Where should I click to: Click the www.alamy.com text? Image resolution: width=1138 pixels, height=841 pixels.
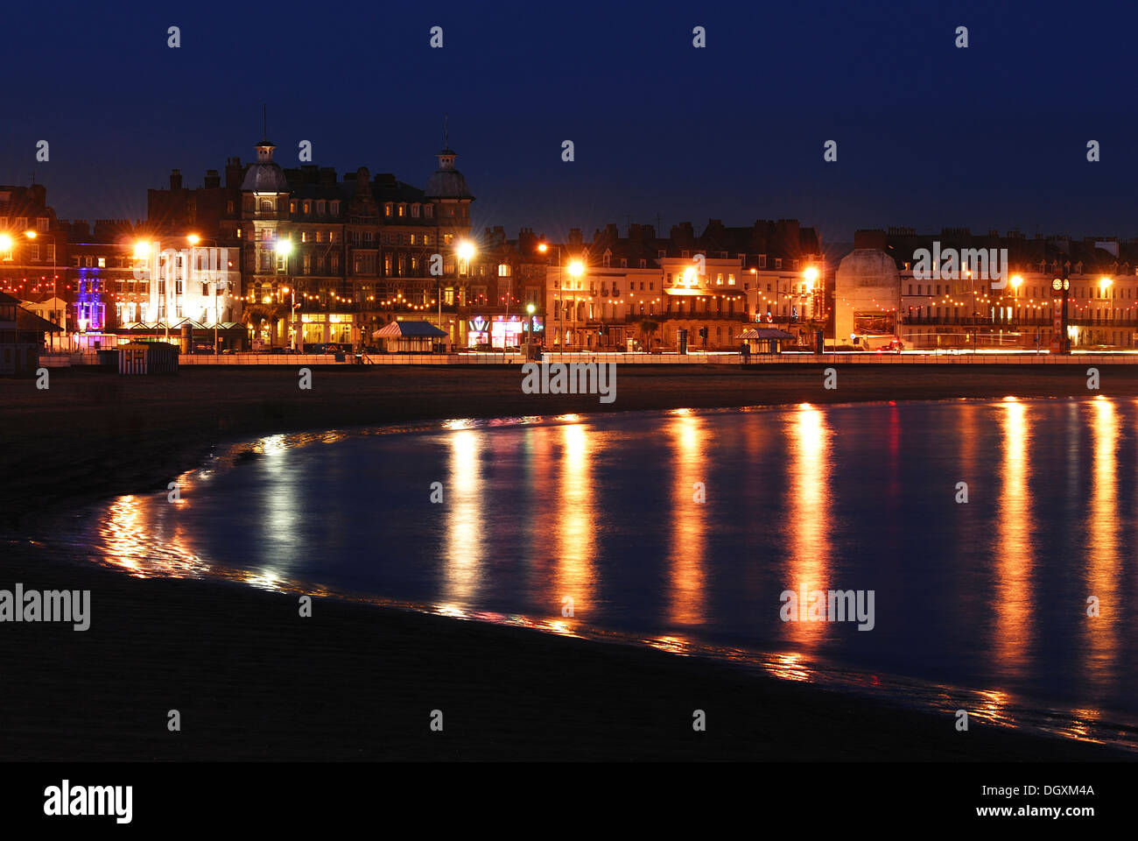tap(1036, 811)
